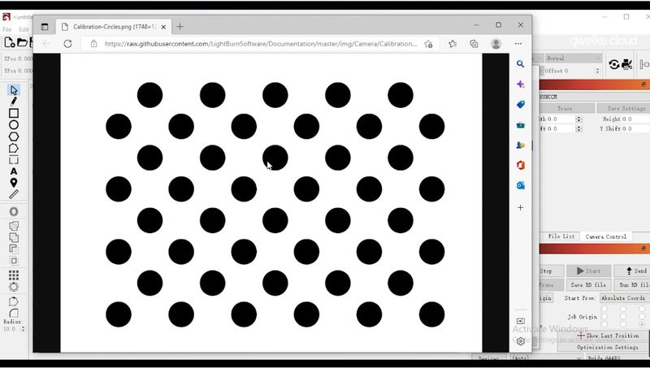Switch to the File List tab
Viewport: 650px width, 368px height.
(x=561, y=236)
